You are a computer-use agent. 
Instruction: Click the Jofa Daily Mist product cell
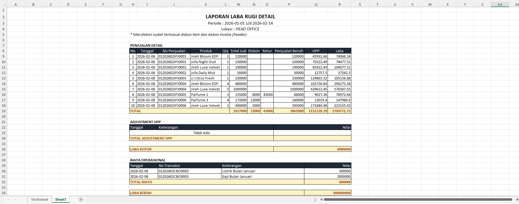click(206, 73)
